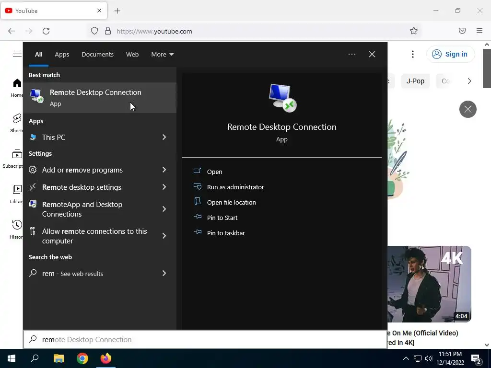
Task: Choose Open file location
Action: coord(224,202)
